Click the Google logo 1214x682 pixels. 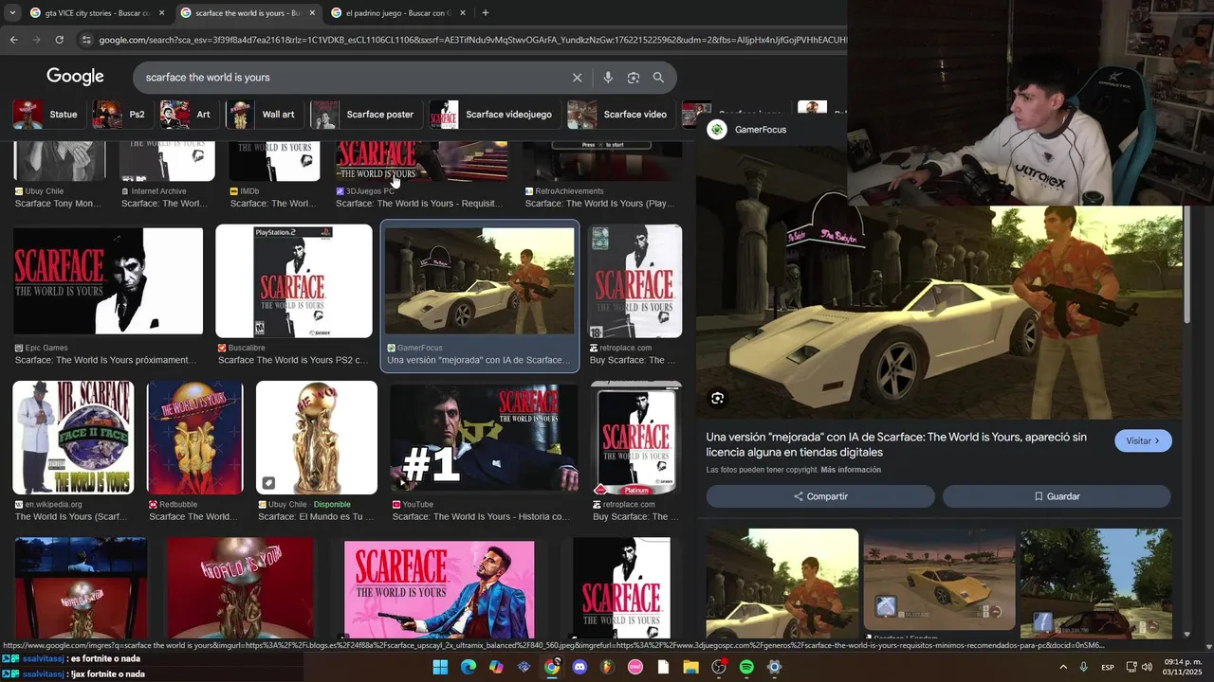(75, 77)
